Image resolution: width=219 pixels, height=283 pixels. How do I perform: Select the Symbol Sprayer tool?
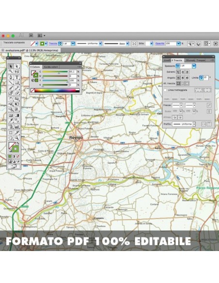[11, 126]
